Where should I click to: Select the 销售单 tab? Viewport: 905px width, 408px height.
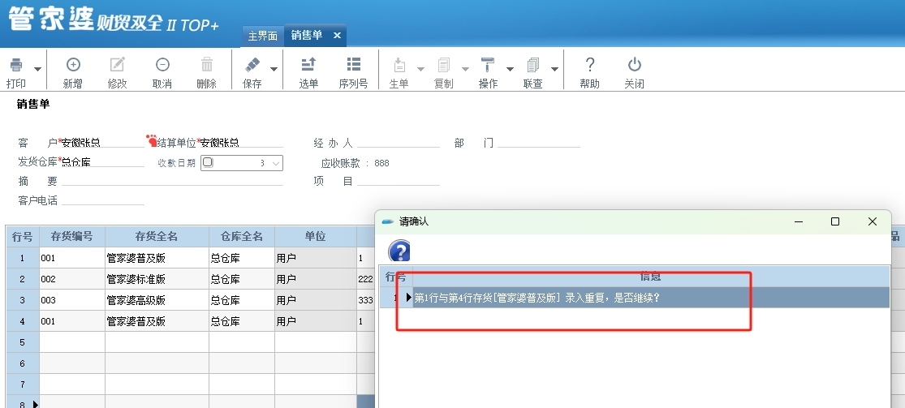(x=307, y=35)
